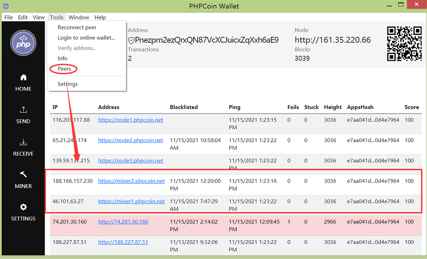Open the http://74.201.30.160 peer link
Image resolution: width=427 pixels, height=259 pixels.
click(123, 222)
